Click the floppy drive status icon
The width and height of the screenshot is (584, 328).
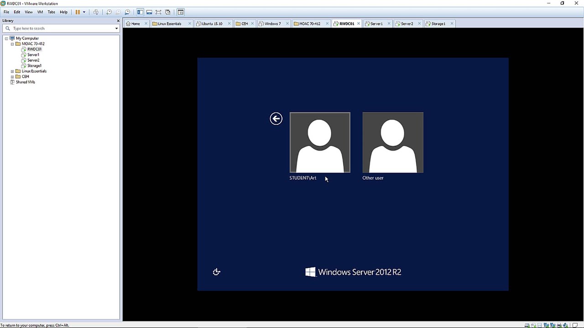(x=539, y=325)
